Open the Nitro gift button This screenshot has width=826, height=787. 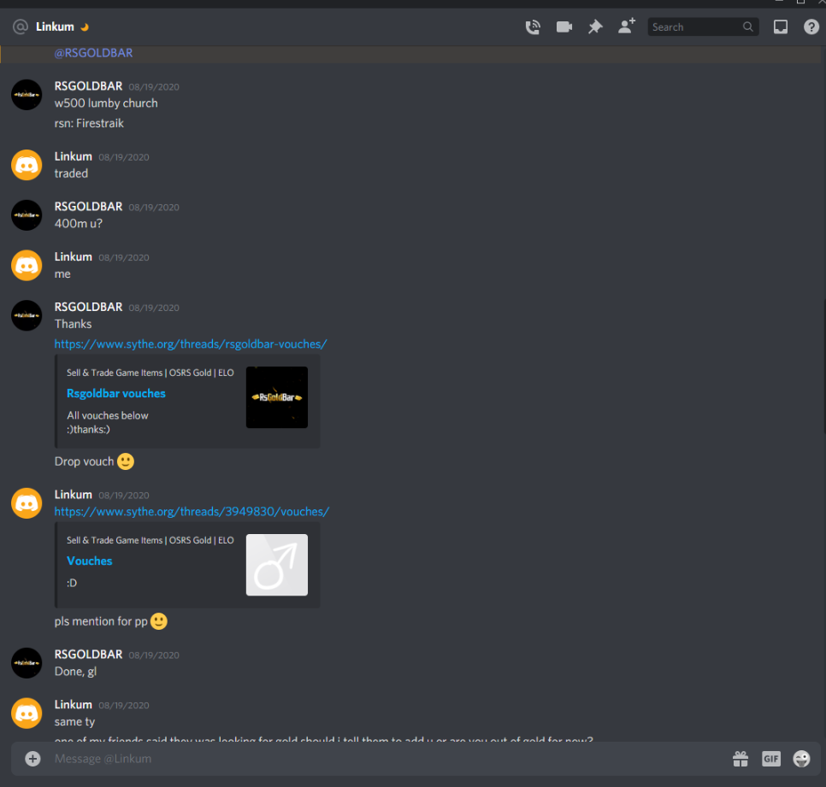[740, 759]
